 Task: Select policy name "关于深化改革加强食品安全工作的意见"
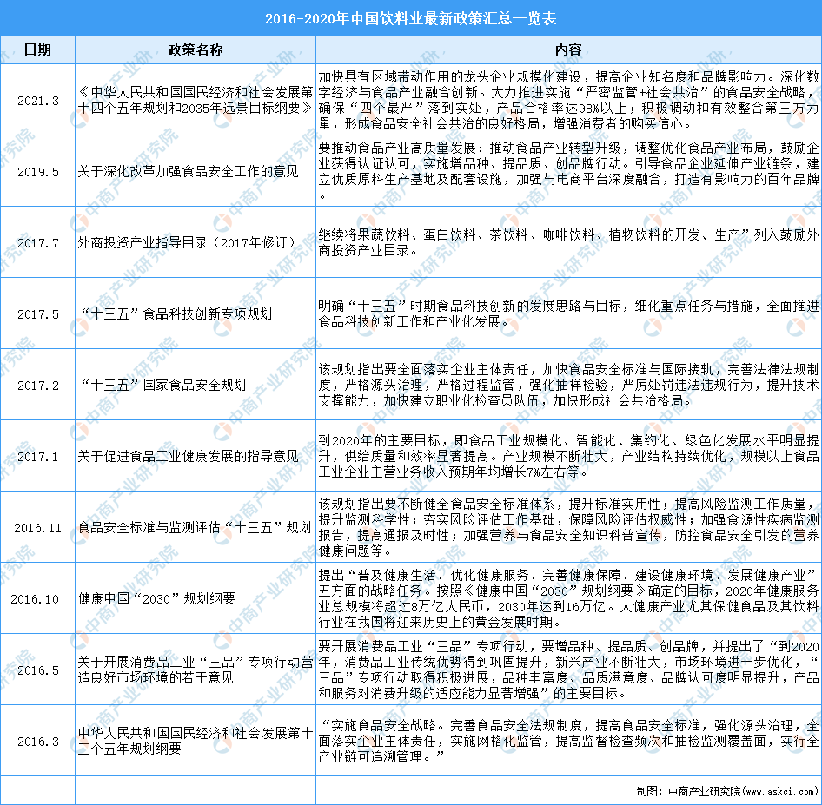(x=188, y=172)
